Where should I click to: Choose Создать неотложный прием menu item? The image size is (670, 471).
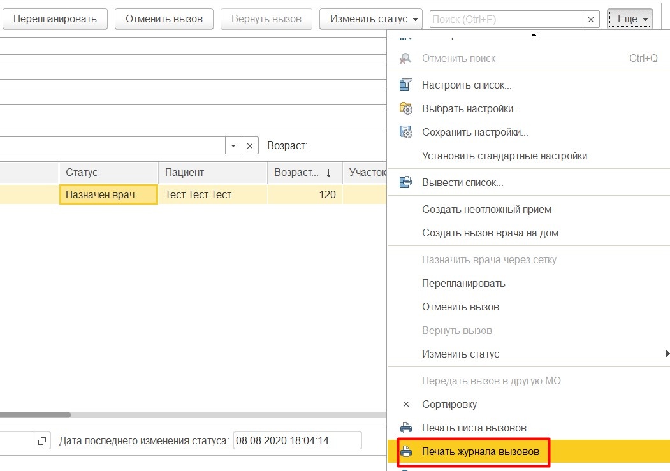click(486, 209)
